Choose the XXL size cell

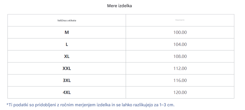coord(67,68)
